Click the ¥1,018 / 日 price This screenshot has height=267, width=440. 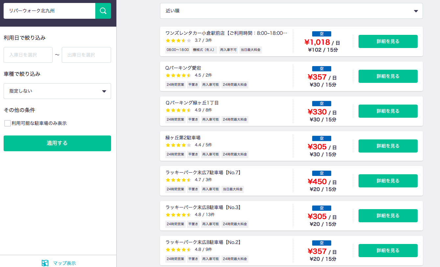(322, 42)
